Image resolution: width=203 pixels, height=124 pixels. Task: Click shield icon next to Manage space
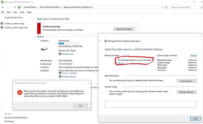point(60,54)
